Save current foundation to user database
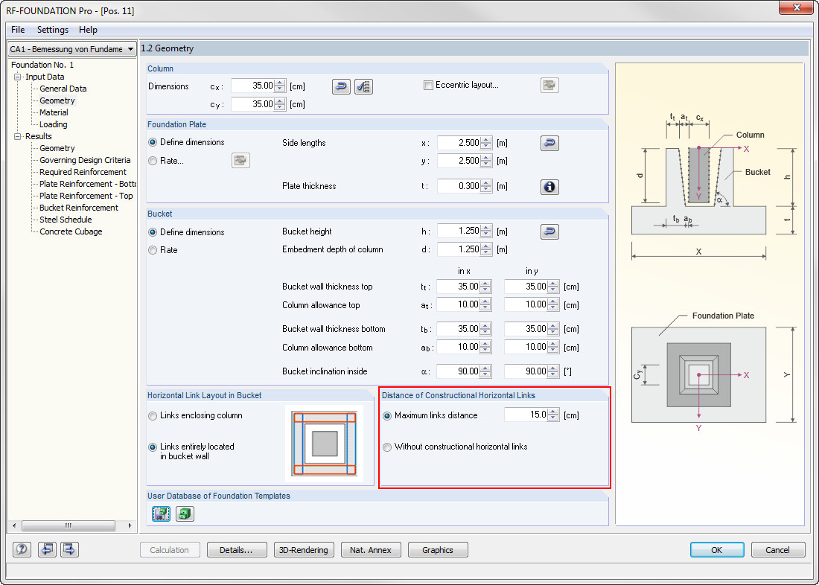819x585 pixels. (160, 514)
